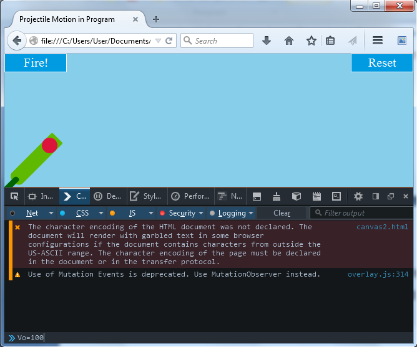Bookmark this page with the star icon
Screen dimensions: 417x347
tap(311, 40)
